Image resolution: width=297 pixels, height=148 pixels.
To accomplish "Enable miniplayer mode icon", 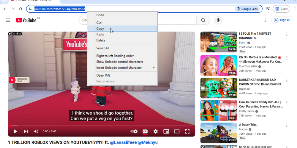I will coord(166,131).
